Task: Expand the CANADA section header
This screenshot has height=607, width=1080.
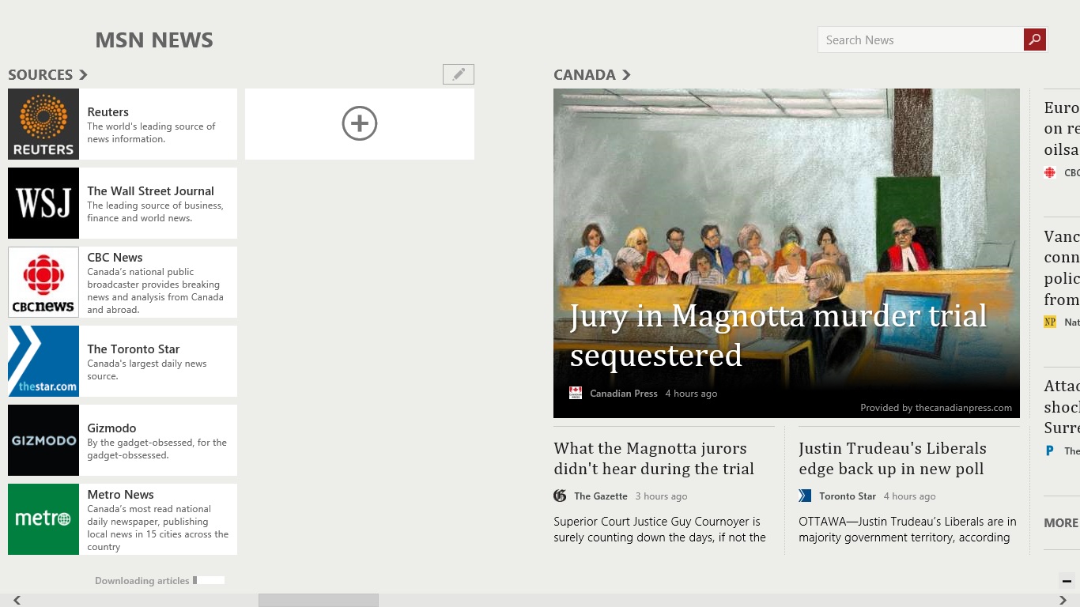Action: [x=592, y=74]
